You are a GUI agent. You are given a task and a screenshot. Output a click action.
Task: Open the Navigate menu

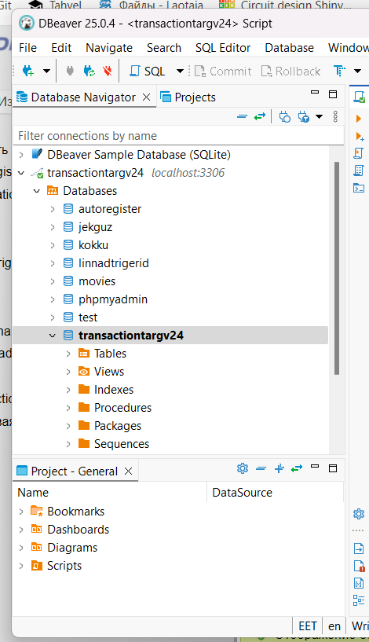pyautogui.click(x=109, y=48)
